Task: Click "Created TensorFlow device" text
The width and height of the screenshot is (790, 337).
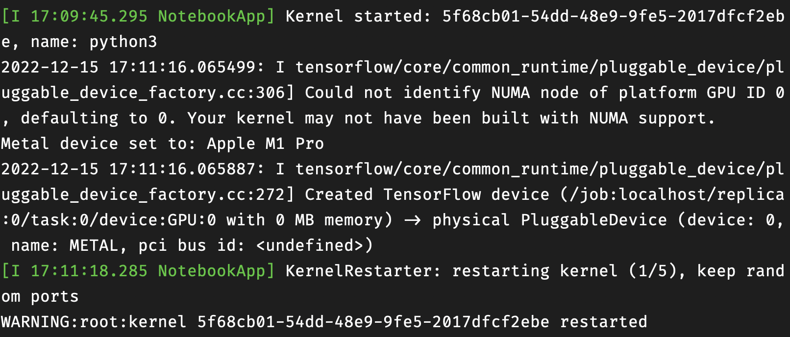Action: coord(427,194)
